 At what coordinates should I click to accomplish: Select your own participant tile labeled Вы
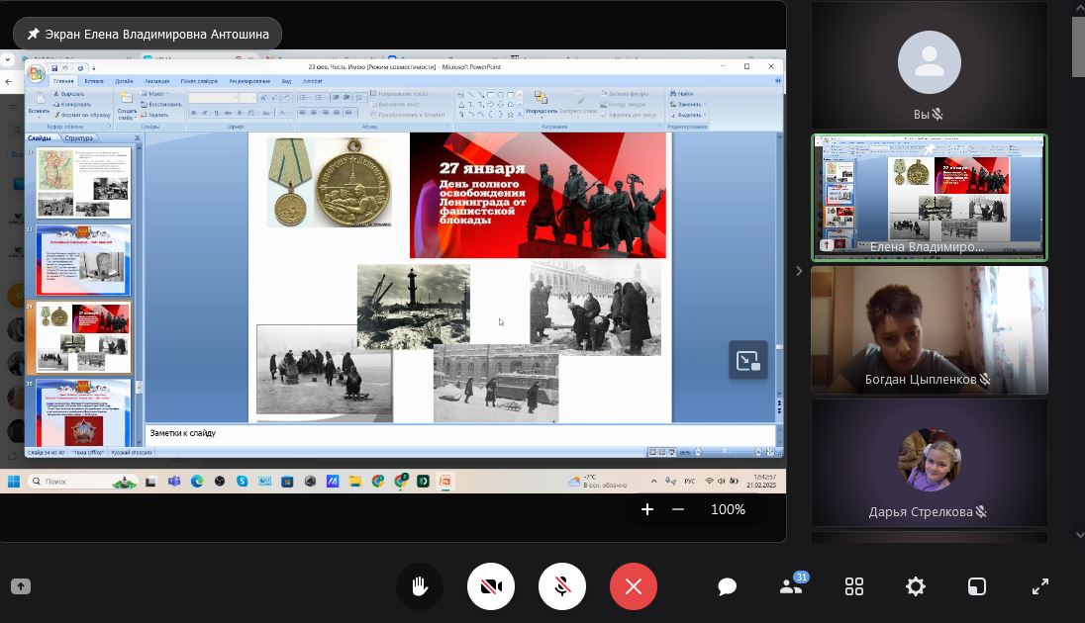click(930, 65)
